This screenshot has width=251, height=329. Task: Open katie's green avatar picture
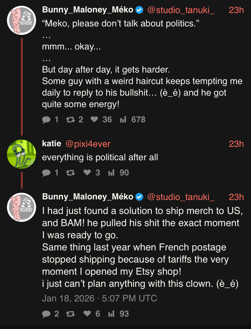pos(22,154)
